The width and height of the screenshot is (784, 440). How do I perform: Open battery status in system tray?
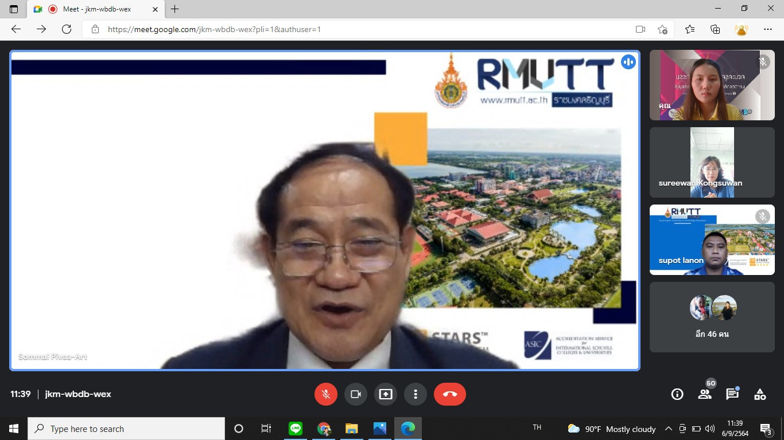tap(696, 429)
